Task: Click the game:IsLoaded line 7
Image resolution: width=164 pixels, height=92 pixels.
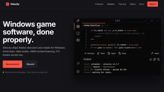Action: tap(116, 48)
